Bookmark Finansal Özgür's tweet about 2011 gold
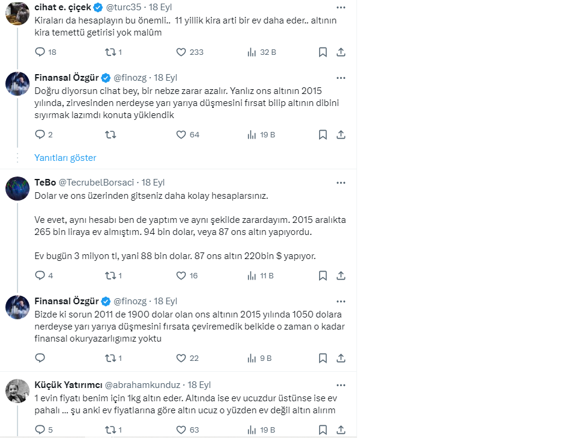 pyautogui.click(x=323, y=358)
